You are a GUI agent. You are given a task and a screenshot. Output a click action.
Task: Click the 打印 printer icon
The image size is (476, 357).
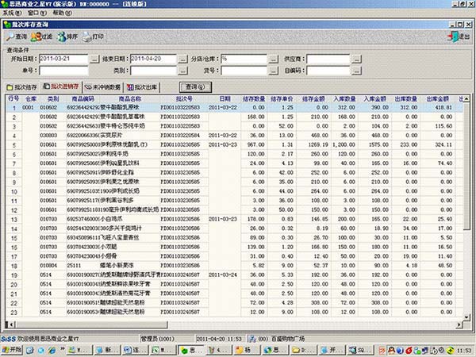(x=87, y=36)
